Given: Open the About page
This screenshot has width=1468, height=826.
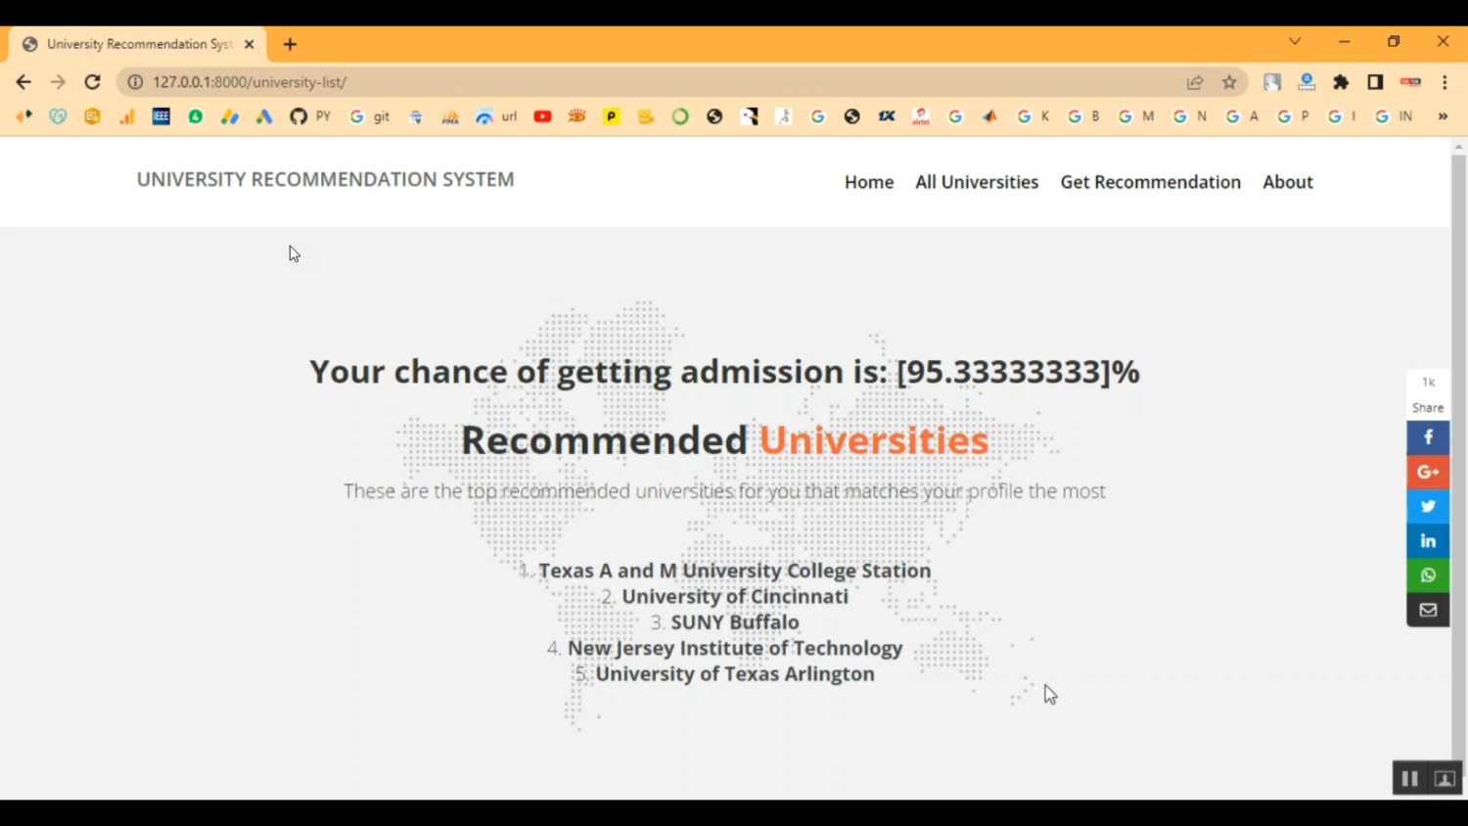Looking at the screenshot, I should coord(1288,182).
